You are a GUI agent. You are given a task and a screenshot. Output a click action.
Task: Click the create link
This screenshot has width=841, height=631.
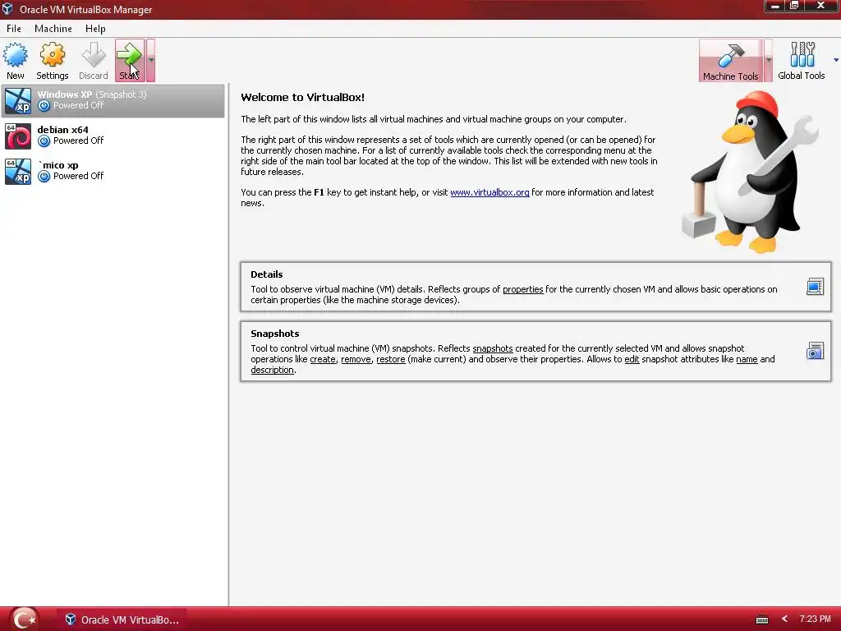click(x=323, y=359)
